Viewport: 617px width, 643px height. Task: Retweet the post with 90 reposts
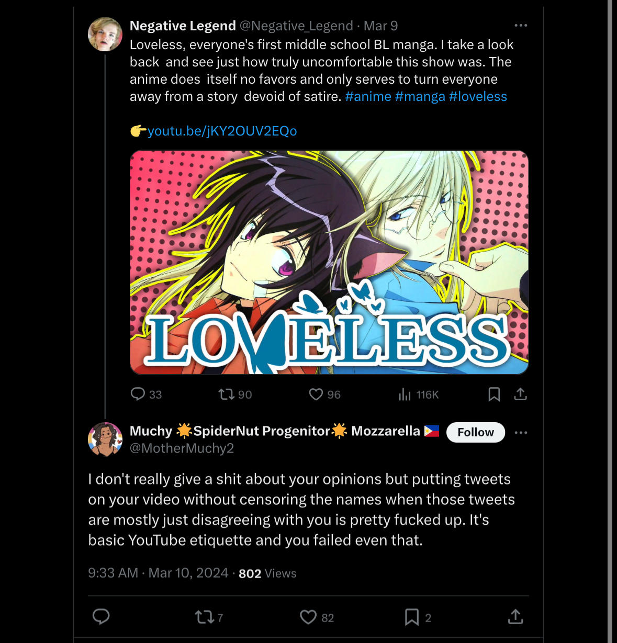[227, 394]
